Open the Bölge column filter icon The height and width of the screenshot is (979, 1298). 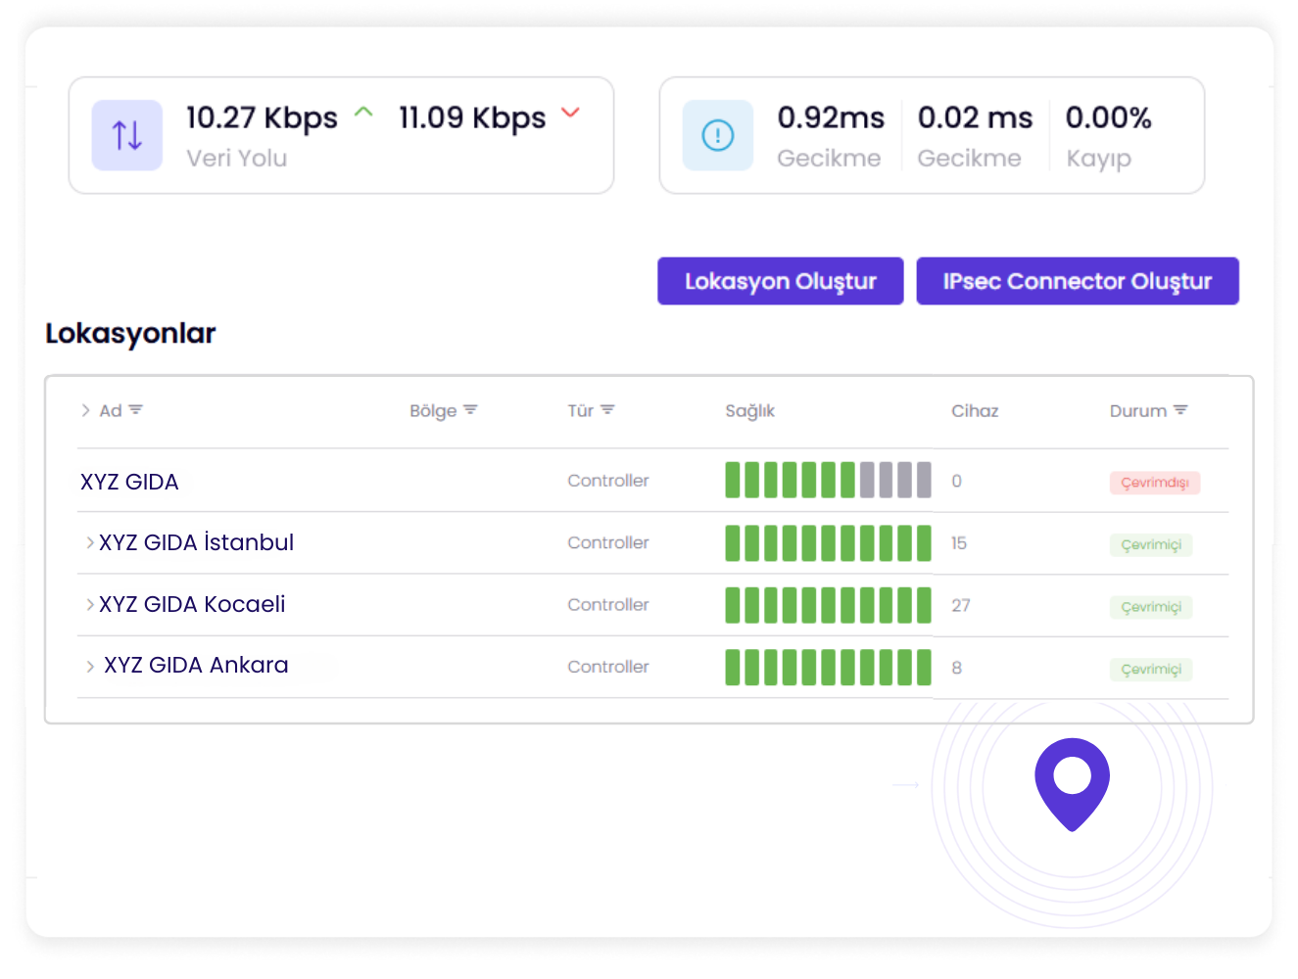click(470, 410)
